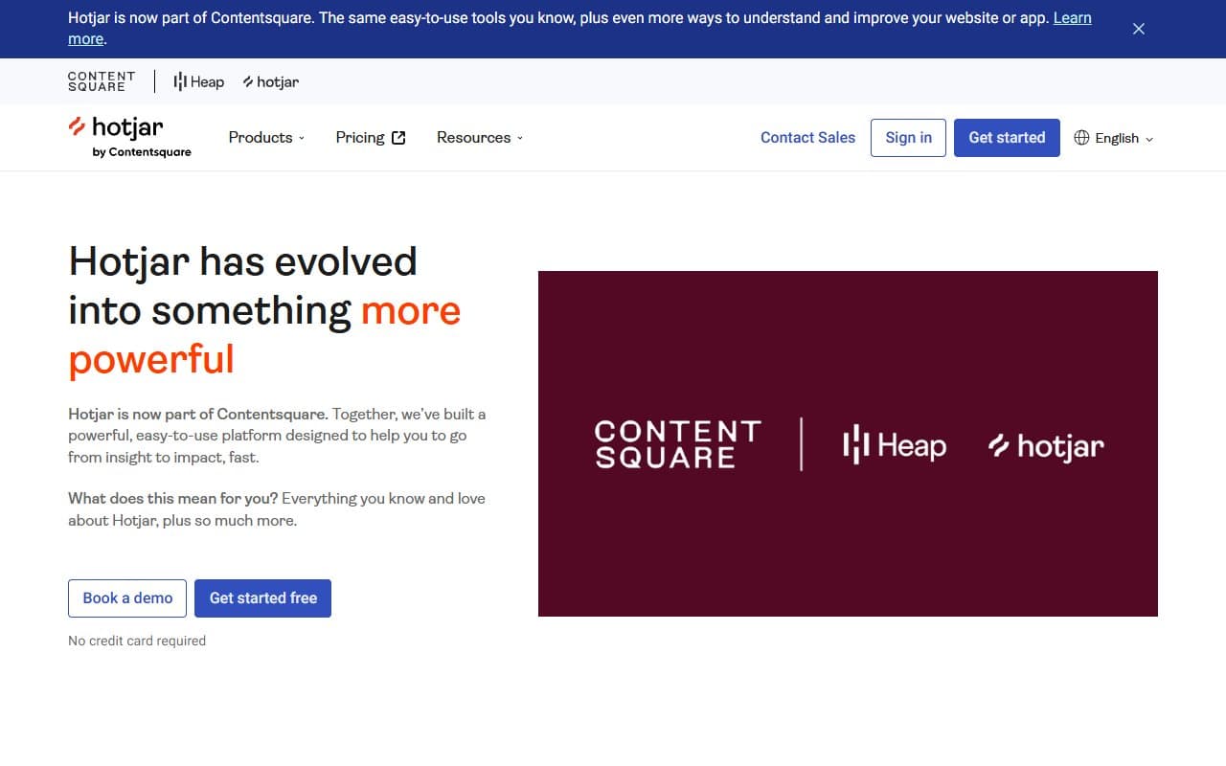Click the Get started button in the navigation

click(x=1007, y=137)
